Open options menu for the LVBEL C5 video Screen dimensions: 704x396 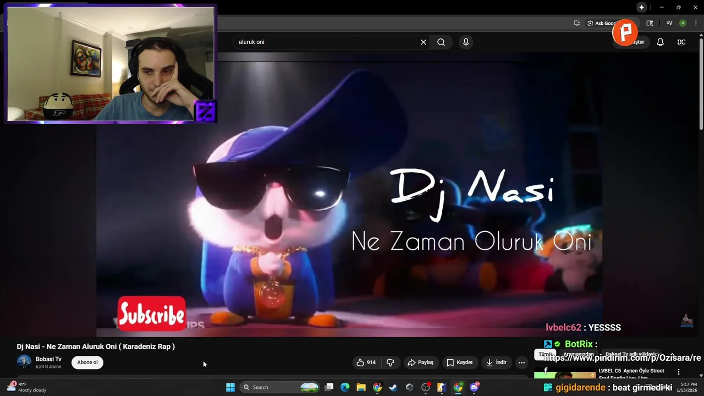click(679, 372)
